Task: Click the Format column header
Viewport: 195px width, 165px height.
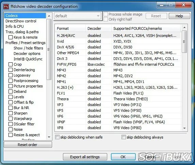Action: click(x=70, y=28)
